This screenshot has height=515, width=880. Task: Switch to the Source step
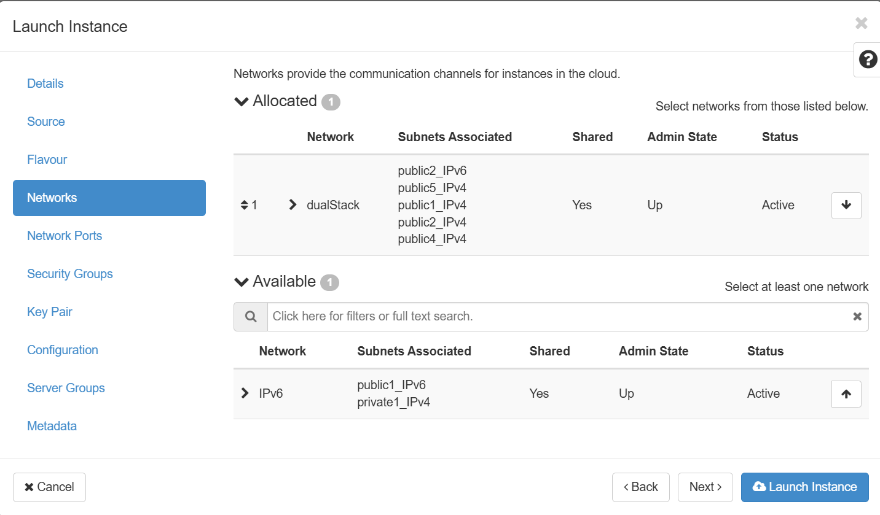click(x=46, y=122)
